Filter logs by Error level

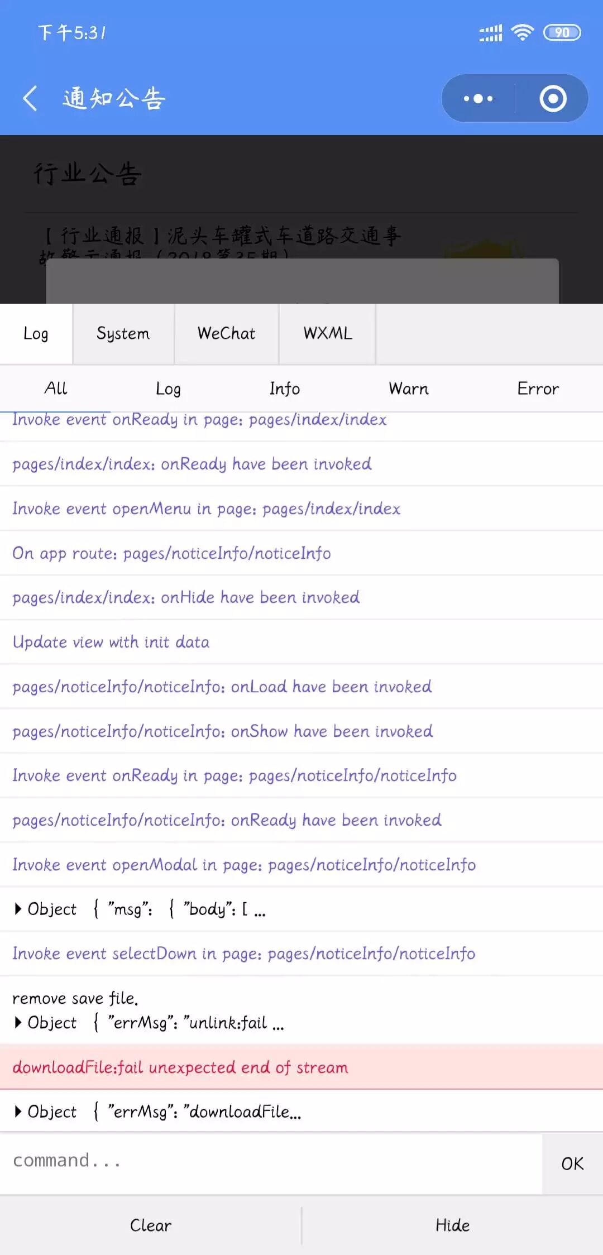tap(538, 389)
